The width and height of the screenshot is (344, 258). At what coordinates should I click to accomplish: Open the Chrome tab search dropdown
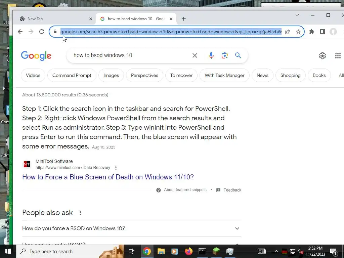tap(297, 15)
